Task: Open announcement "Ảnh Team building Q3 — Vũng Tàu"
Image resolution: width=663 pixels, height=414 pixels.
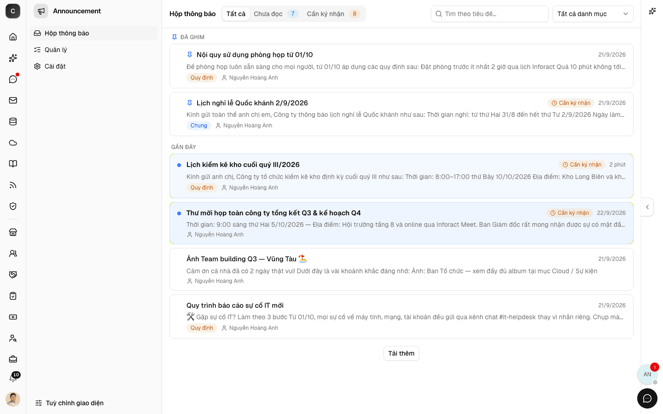Action: coord(401,270)
